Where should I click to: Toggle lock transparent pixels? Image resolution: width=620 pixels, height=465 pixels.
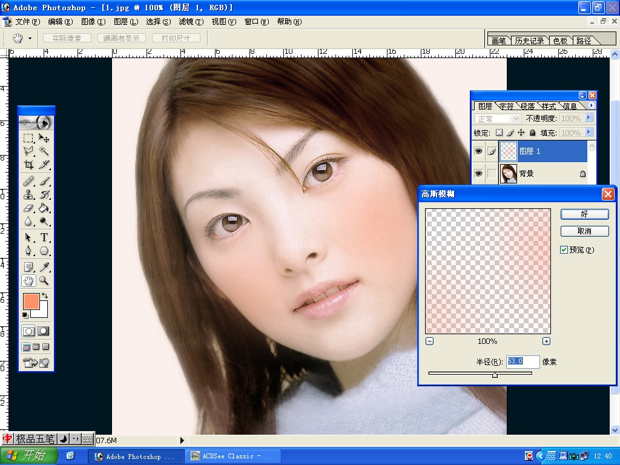pyautogui.click(x=500, y=133)
